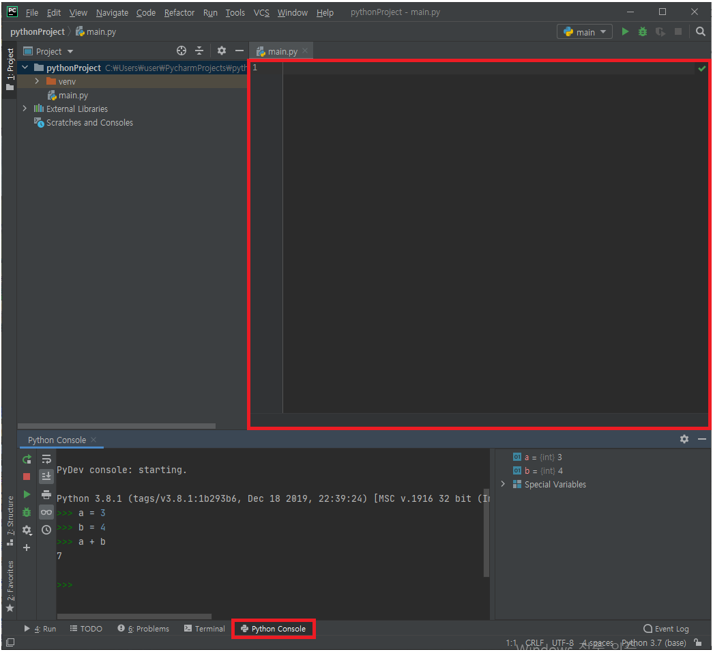Screen dimensions: 713x652
Task: Close the Python Console tab
Action: (93, 440)
